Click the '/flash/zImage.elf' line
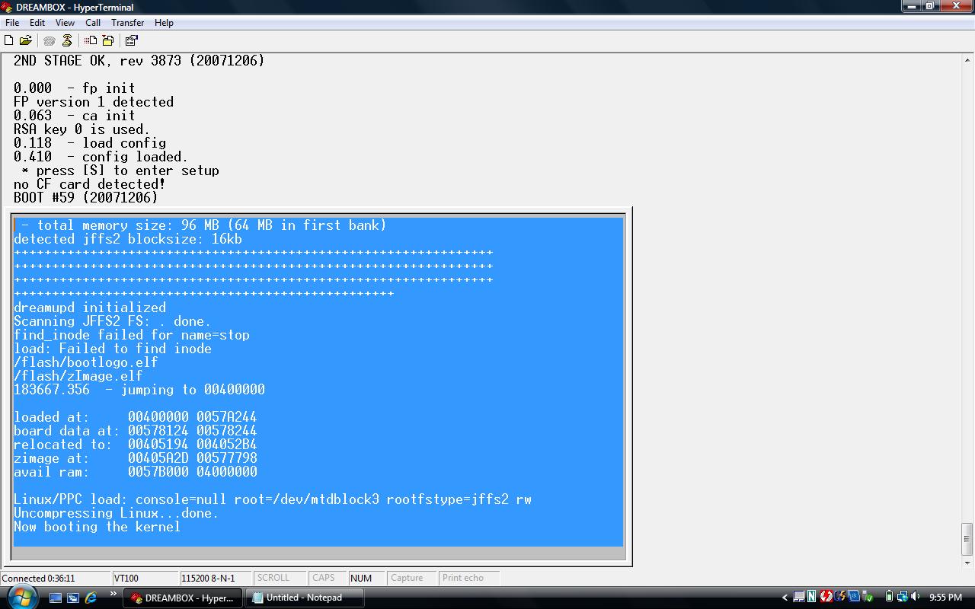The height and width of the screenshot is (609, 975). tap(78, 376)
